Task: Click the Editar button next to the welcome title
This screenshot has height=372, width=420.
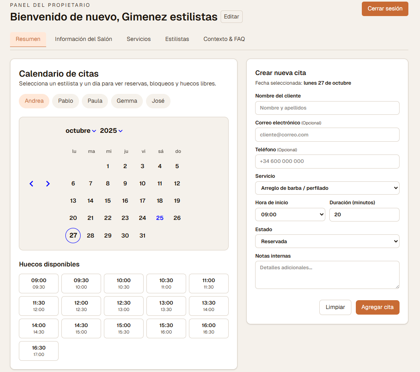Action: tap(231, 16)
